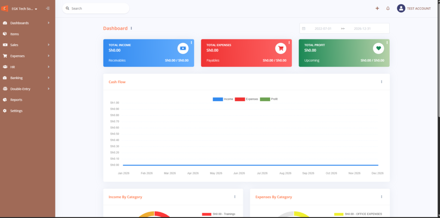Click the cash icon on Total Income card
The width and height of the screenshot is (440, 218).
183,48
